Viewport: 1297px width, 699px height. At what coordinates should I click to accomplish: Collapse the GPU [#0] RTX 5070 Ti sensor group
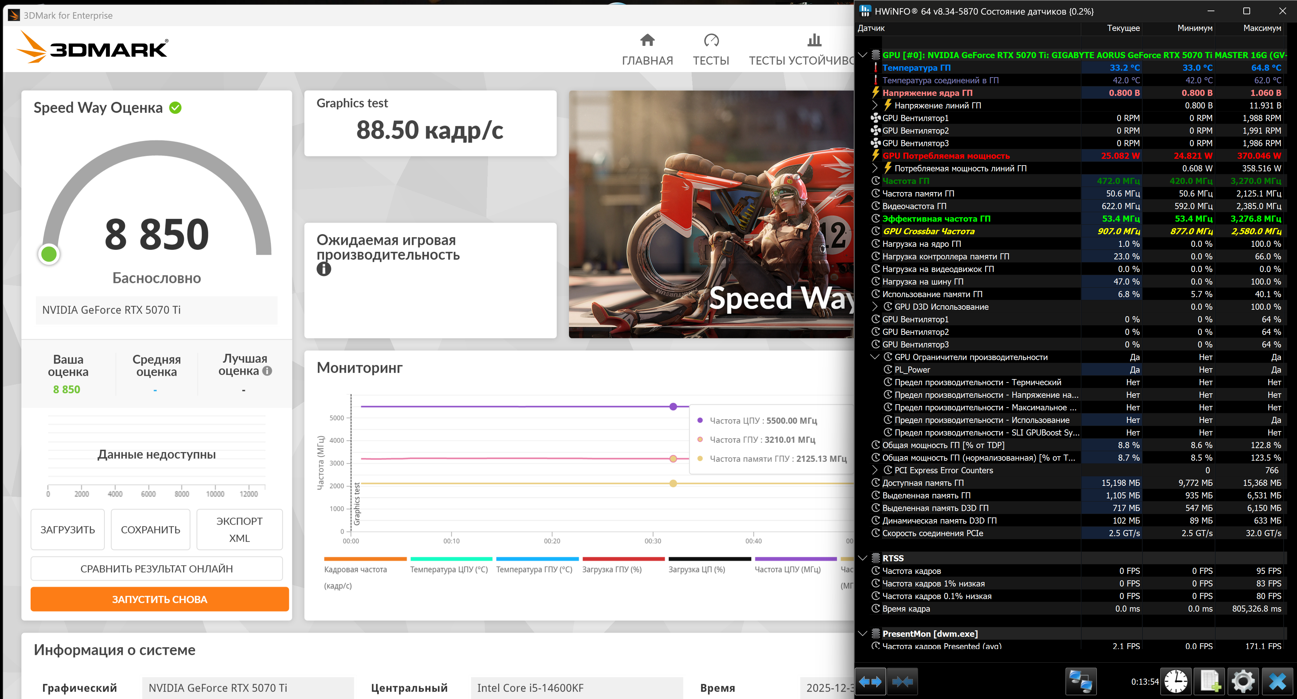tap(863, 55)
